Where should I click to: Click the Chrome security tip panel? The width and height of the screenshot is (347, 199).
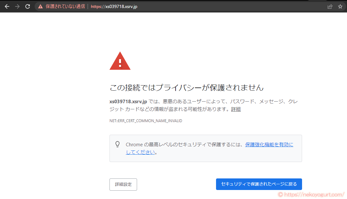coord(206,148)
